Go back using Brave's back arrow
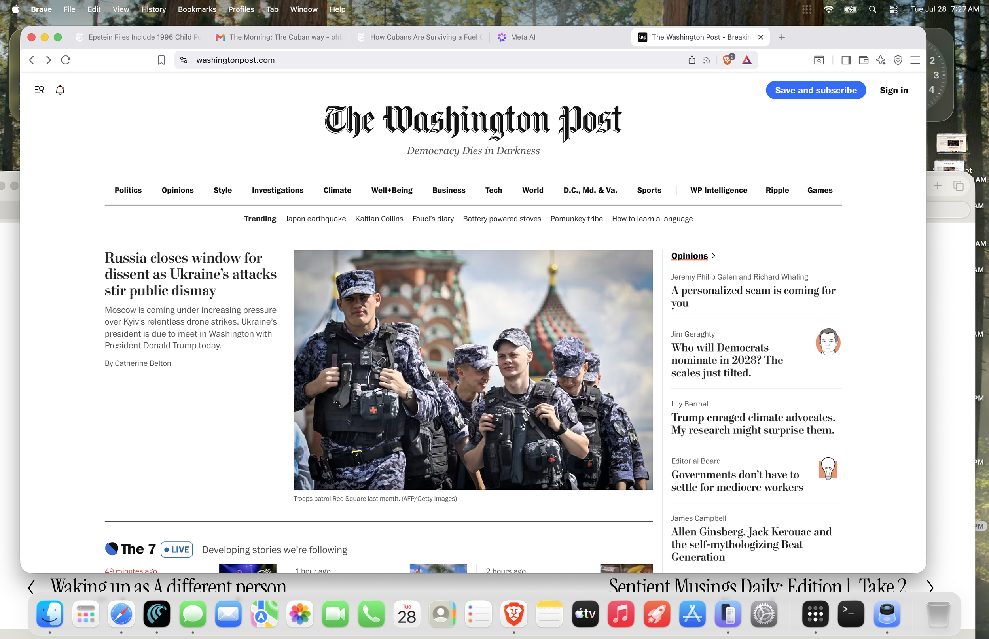989x639 pixels. point(32,60)
